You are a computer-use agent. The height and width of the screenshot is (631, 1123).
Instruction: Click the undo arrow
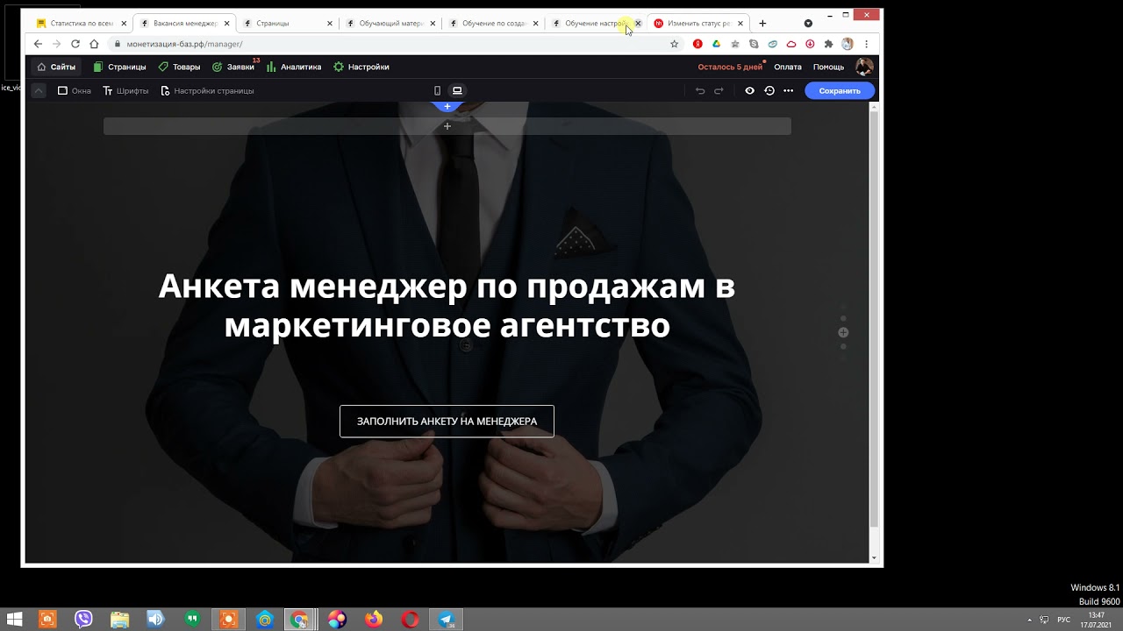(x=700, y=91)
